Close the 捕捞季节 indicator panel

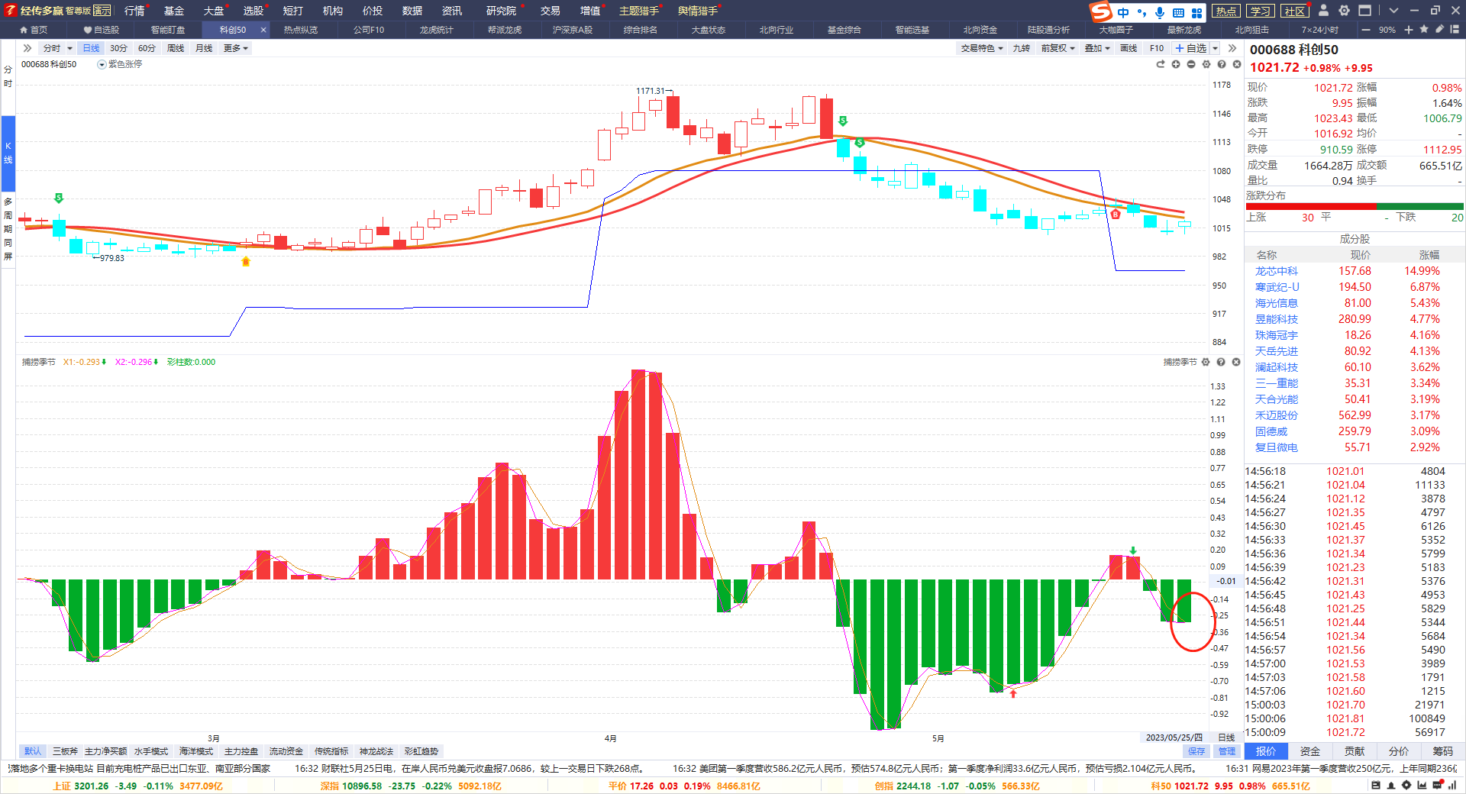(1236, 362)
